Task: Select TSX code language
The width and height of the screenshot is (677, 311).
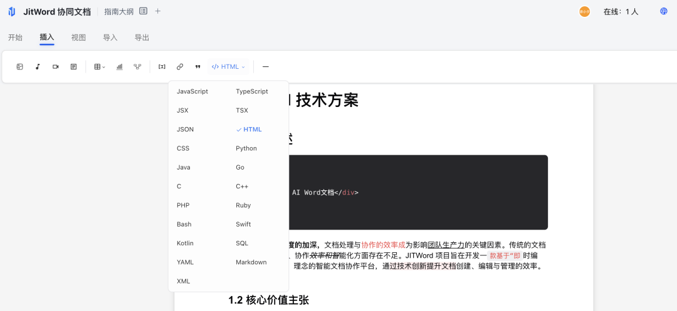Action: click(x=242, y=110)
